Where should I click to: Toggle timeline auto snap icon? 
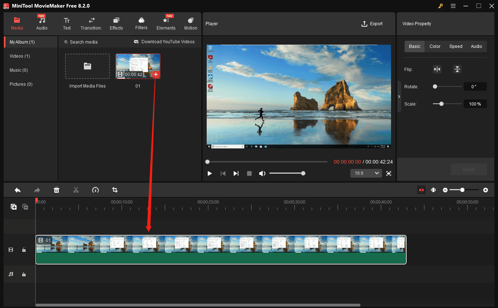pos(421,190)
